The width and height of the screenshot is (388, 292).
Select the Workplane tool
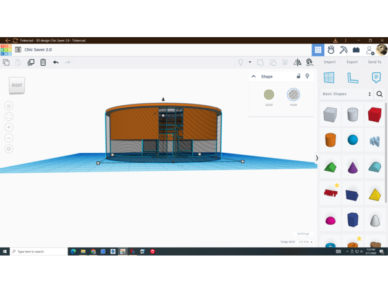(x=329, y=78)
